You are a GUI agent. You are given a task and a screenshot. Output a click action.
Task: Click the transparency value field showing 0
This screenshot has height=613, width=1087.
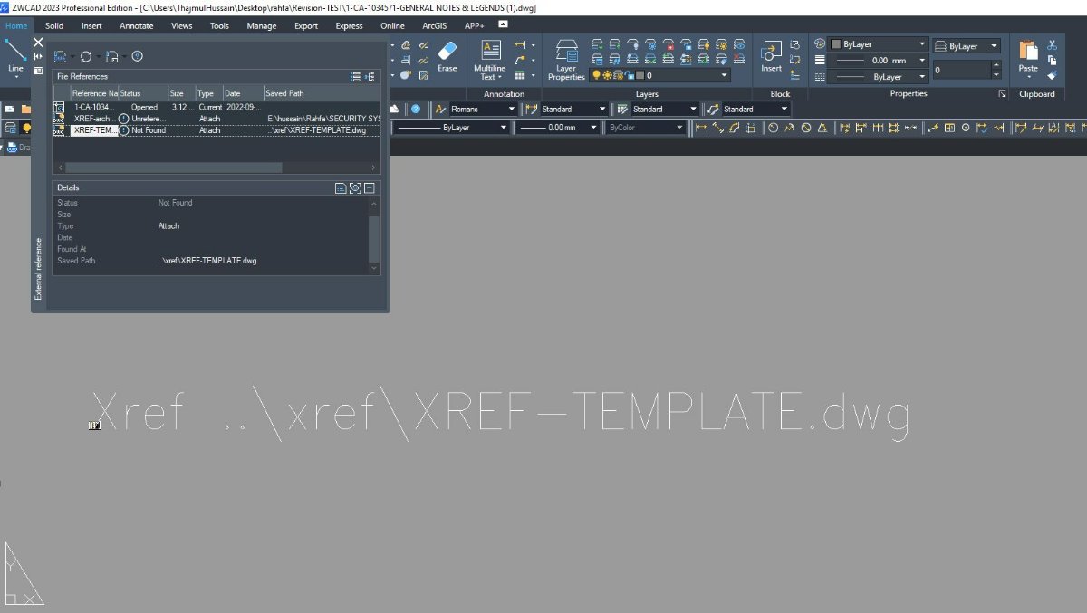pos(961,70)
